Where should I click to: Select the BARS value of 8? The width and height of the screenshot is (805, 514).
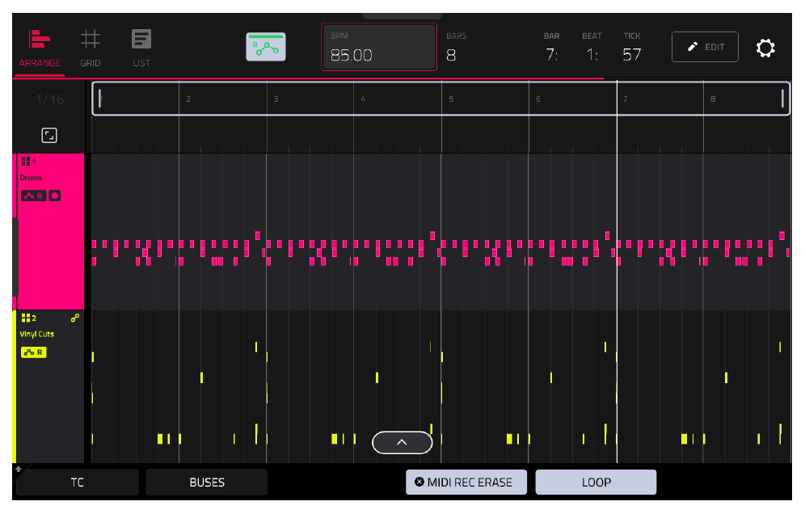pos(451,55)
